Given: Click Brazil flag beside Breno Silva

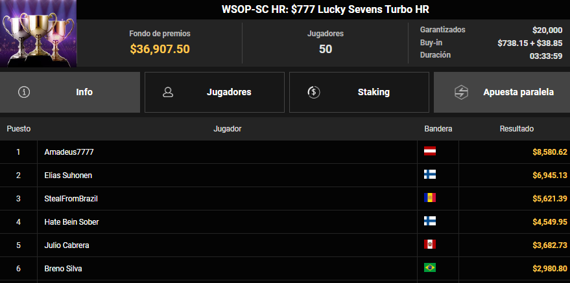Looking at the screenshot, I should click(x=430, y=267).
